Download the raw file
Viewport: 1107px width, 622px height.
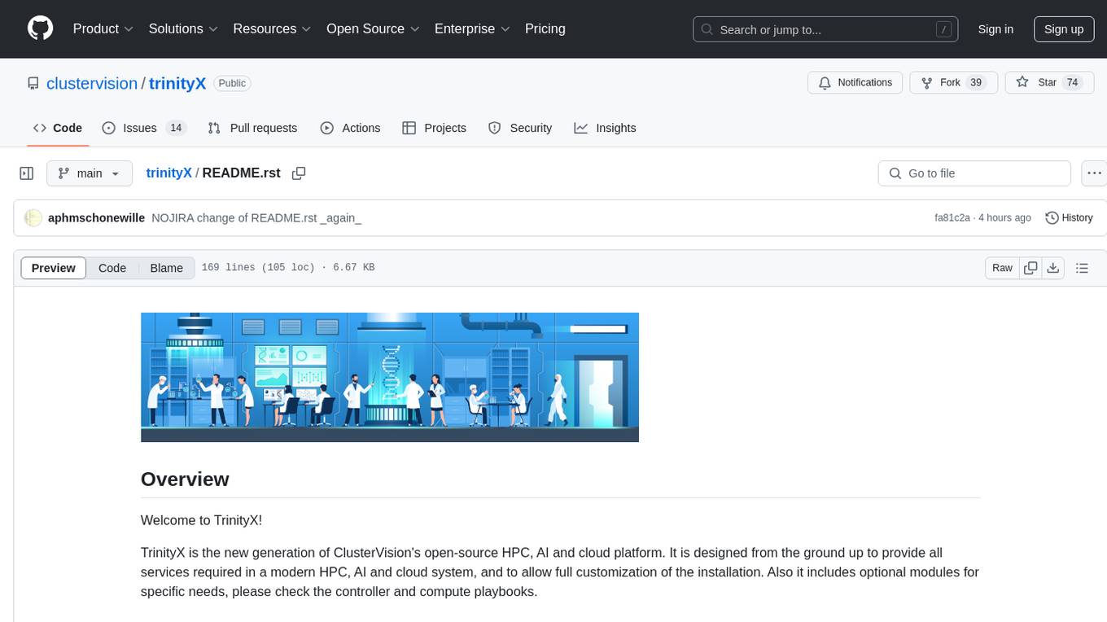pyautogui.click(x=1052, y=268)
